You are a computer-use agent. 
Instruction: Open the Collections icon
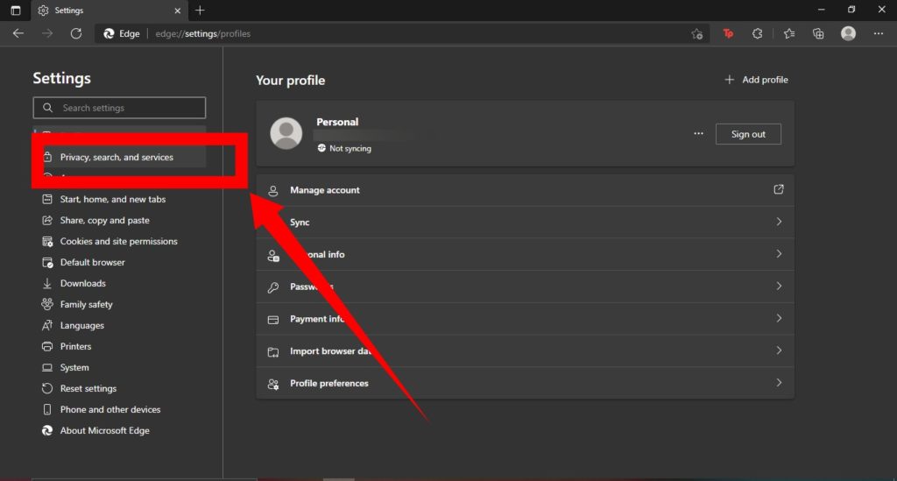tap(819, 34)
